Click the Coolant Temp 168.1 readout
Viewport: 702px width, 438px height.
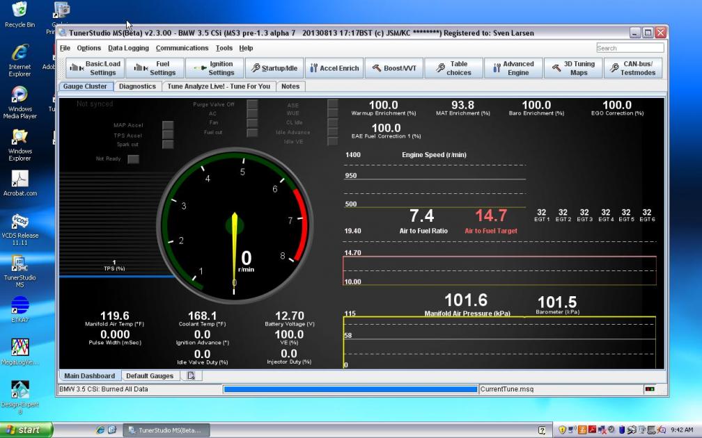coord(203,318)
